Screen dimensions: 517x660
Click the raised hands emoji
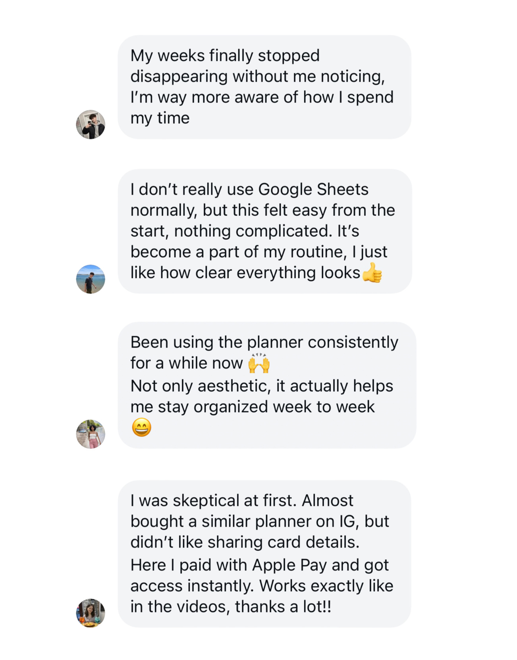[259, 363]
